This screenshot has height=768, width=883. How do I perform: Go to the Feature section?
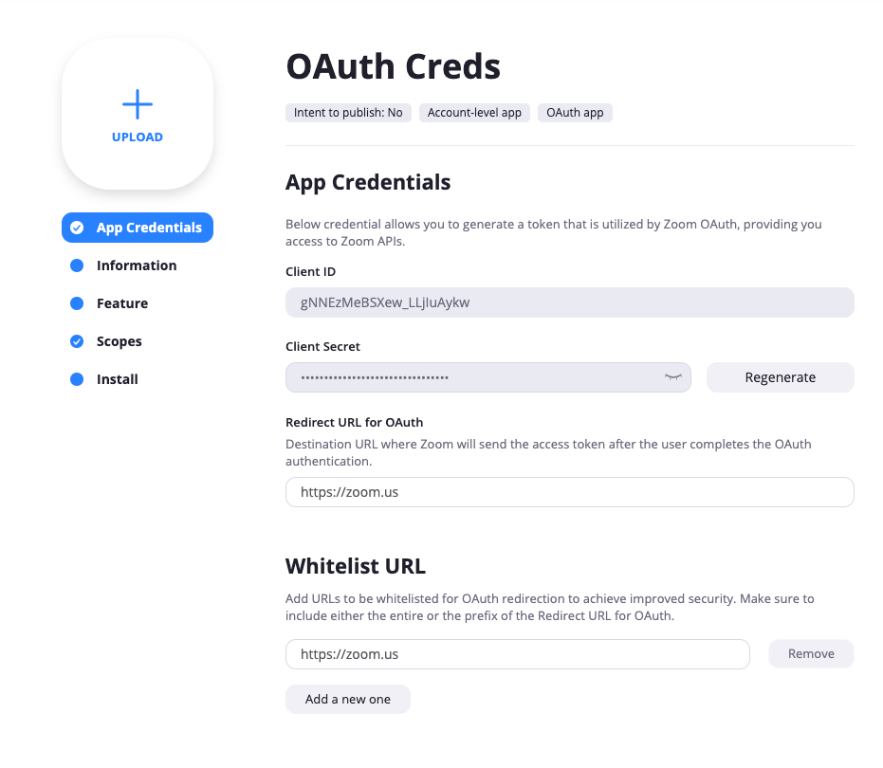click(122, 303)
